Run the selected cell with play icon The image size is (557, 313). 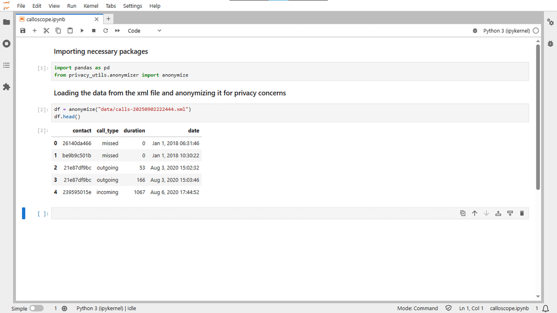pos(81,31)
